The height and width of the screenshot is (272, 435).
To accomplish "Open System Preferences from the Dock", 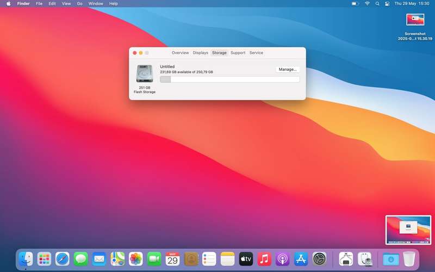I will 319,259.
